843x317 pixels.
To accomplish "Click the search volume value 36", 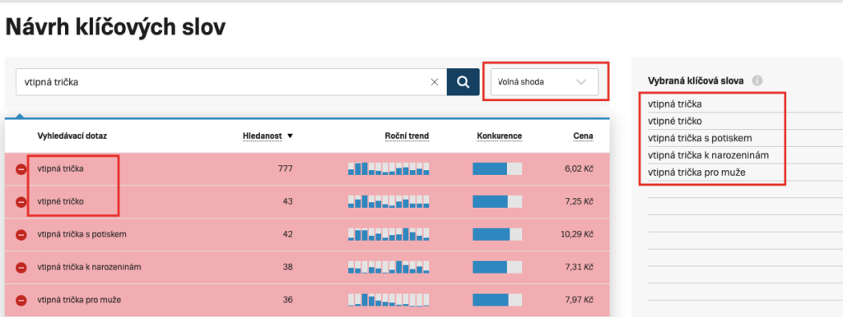I will [x=287, y=300].
